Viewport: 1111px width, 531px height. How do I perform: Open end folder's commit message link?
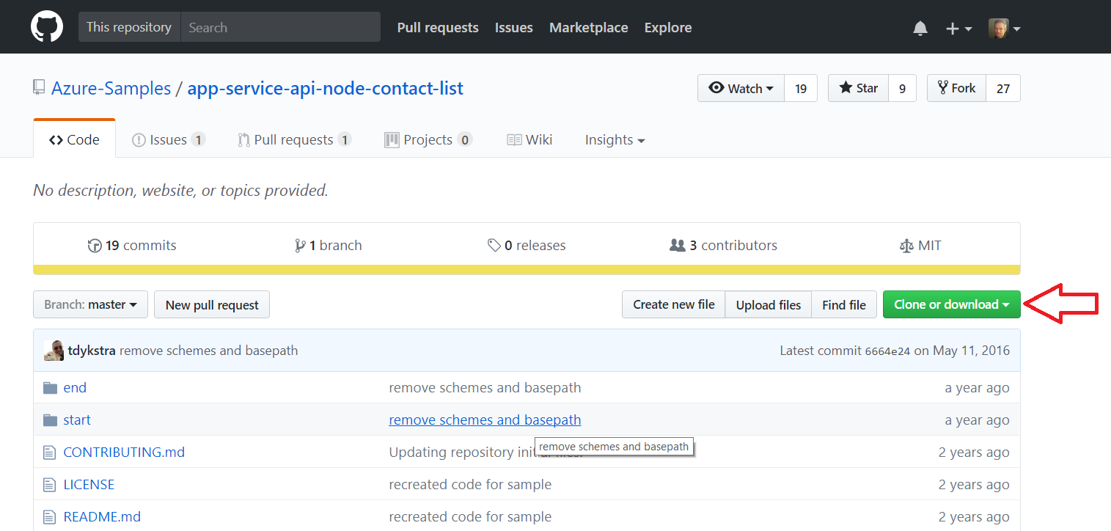pos(485,387)
